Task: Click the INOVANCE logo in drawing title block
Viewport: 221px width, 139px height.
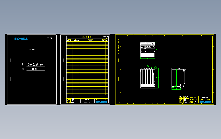Action: pos(205,102)
